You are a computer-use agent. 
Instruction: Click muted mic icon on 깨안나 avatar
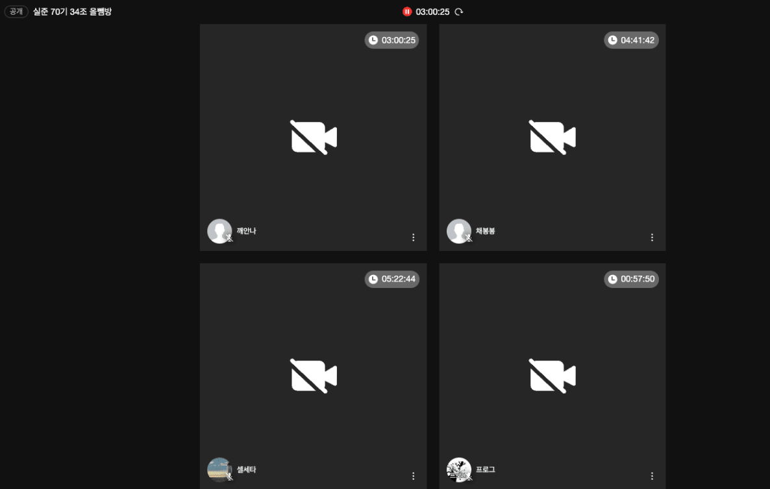pos(229,239)
